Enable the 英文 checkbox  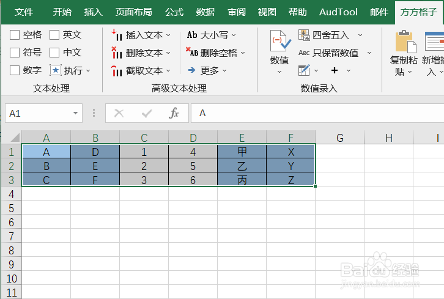tap(55, 35)
